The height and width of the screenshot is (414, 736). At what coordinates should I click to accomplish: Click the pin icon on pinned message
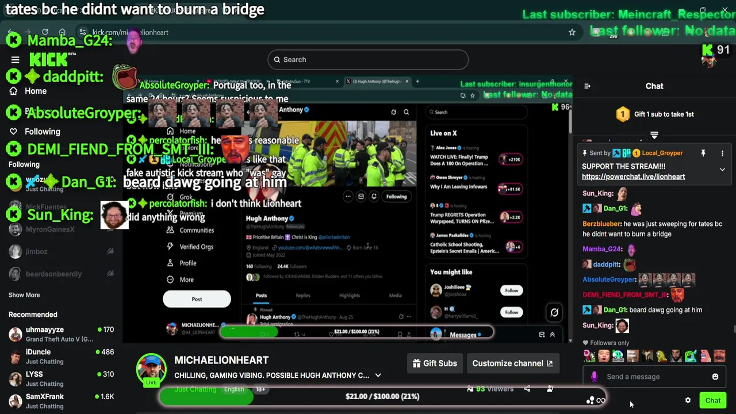(703, 154)
